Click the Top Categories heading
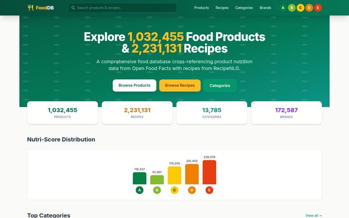Viewport: 349px width, 218px height. (49, 215)
